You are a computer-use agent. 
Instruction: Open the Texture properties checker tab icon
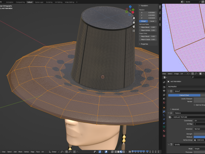coord(164,136)
